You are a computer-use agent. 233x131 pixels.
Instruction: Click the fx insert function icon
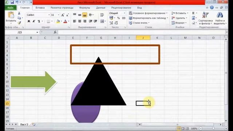pyautogui.click(x=55, y=32)
